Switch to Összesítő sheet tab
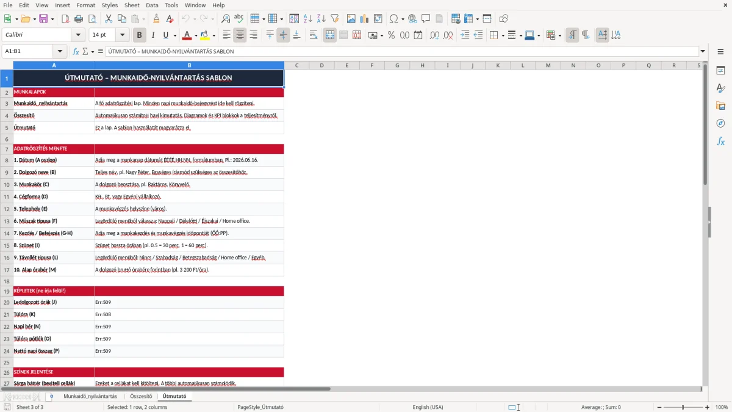Viewport: 732px width, 412px height. tap(141, 396)
